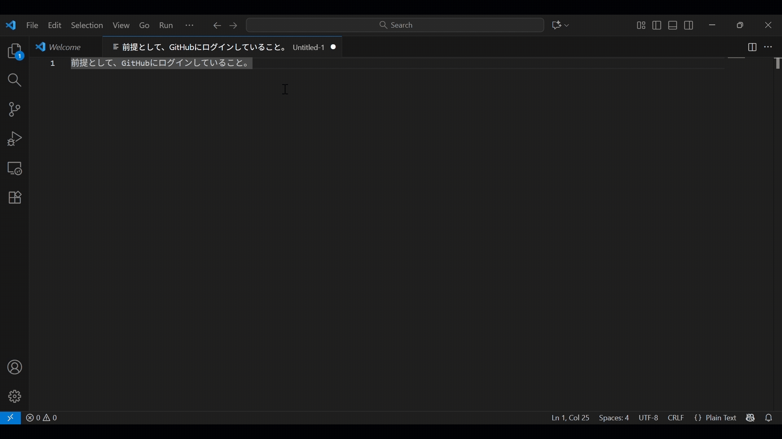Open the Search view in sidebar
Viewport: 782px width, 439px height.
(15, 80)
